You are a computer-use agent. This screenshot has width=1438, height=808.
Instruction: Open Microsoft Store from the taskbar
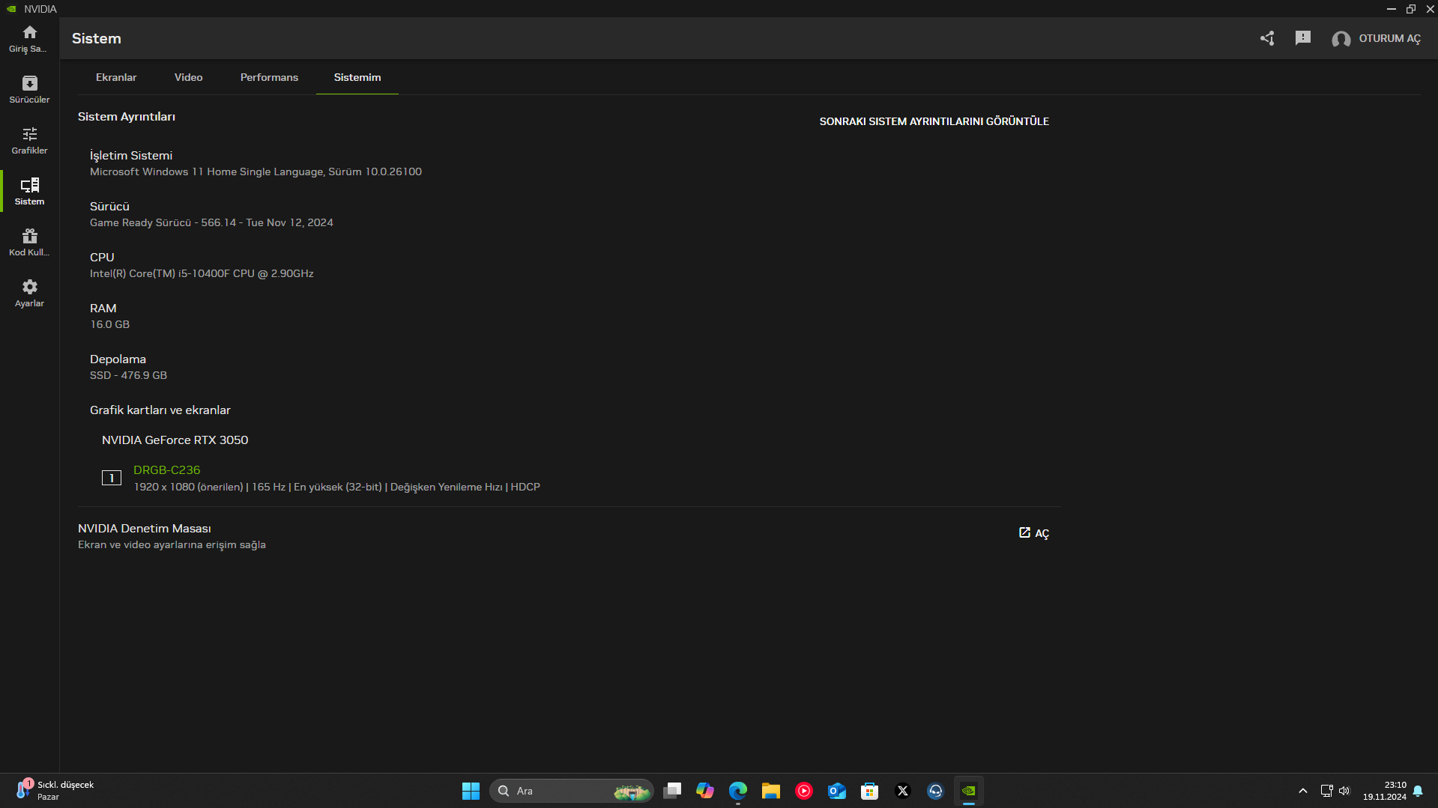click(x=870, y=791)
